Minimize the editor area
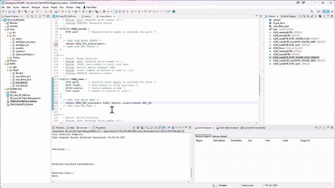This screenshot has width=335, height=188. pos(256,16)
